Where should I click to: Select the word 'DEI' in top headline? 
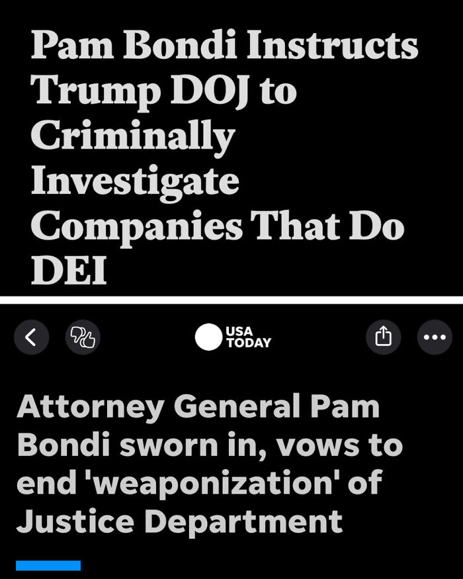click(69, 269)
